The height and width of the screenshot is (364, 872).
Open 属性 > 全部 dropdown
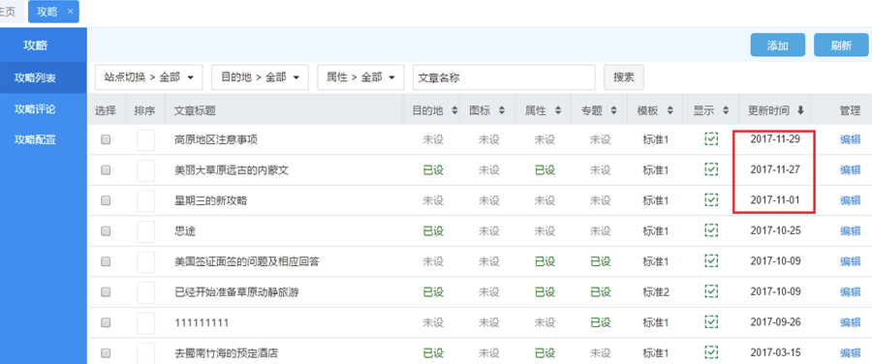pos(359,77)
